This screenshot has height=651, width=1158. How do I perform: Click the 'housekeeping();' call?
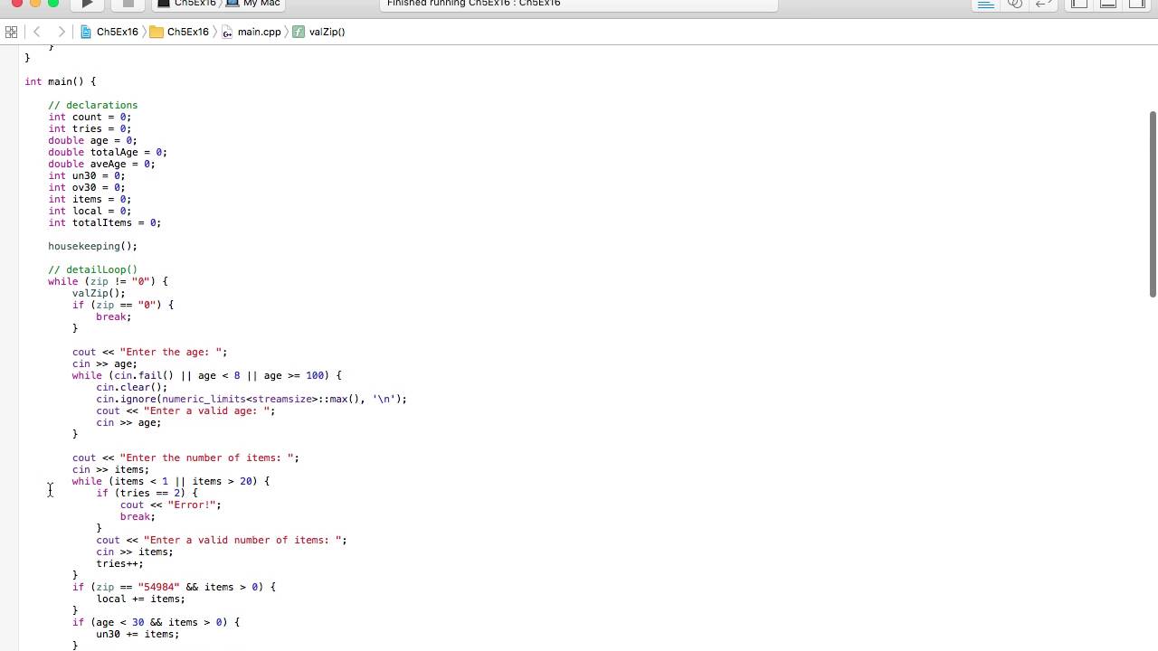pos(92,246)
